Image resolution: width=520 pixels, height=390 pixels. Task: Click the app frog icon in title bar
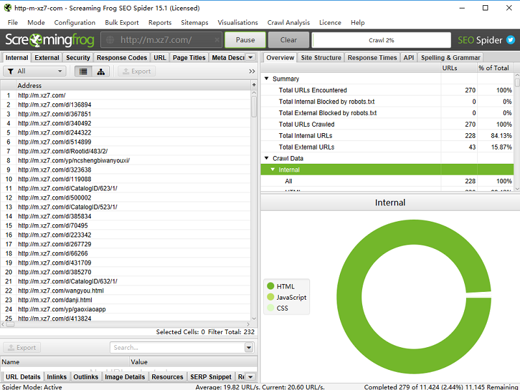pyautogui.click(x=7, y=8)
